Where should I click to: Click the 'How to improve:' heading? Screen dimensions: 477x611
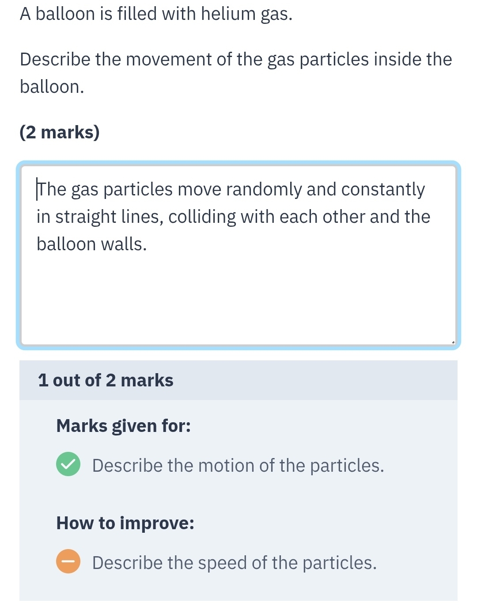pos(125,523)
